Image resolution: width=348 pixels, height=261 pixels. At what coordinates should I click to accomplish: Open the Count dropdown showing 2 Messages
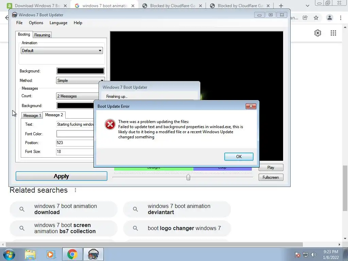[77, 96]
